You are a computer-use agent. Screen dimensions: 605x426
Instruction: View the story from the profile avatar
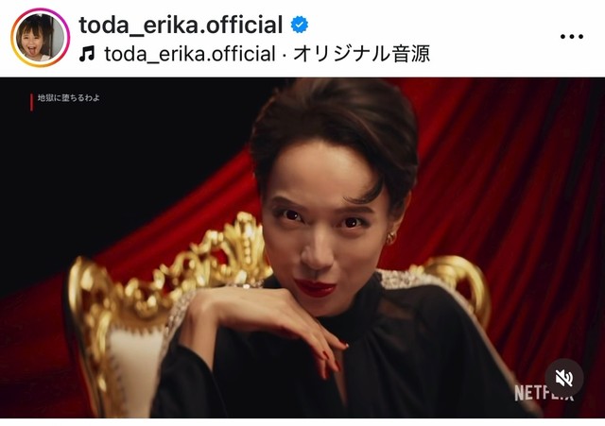tap(40, 38)
